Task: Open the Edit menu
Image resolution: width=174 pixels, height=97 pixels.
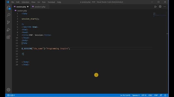Action: click(x=18, y=2)
